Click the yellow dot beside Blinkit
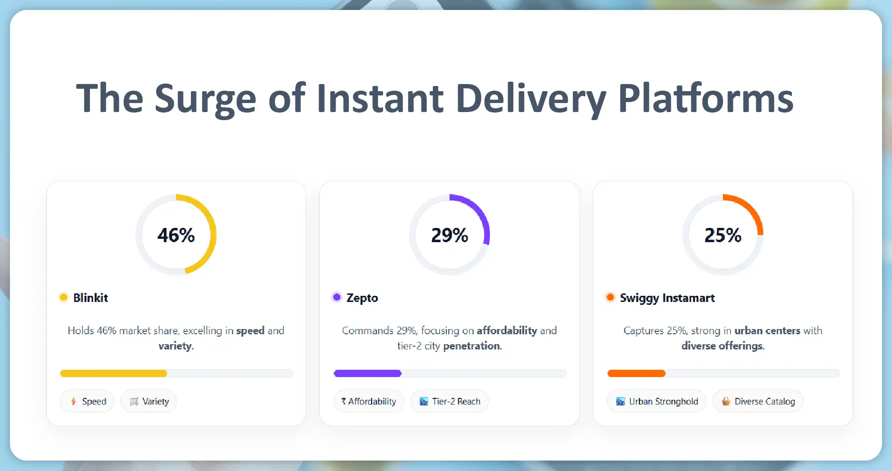Viewport: 892px width, 471px height. coord(64,297)
